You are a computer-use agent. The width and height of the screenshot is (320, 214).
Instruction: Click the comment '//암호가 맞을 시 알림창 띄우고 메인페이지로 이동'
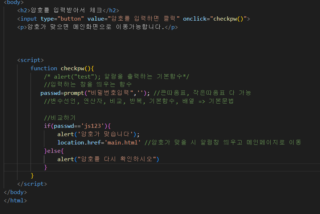pos(223,142)
